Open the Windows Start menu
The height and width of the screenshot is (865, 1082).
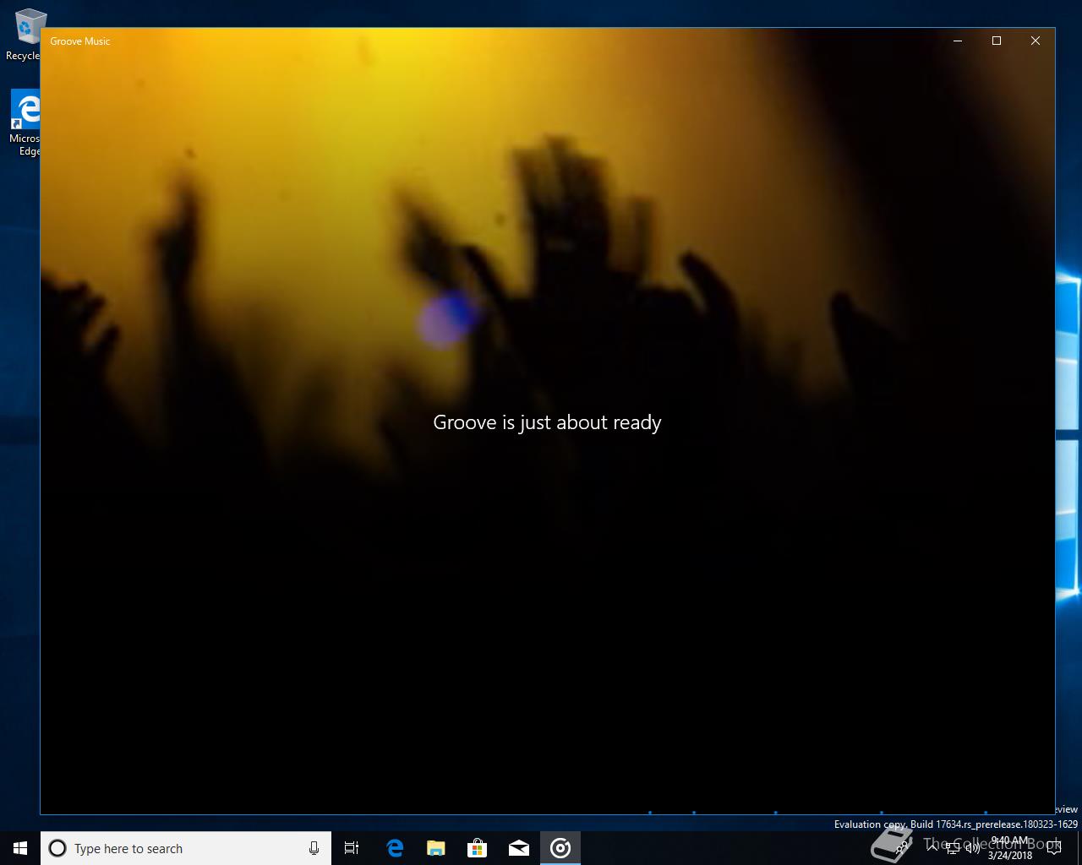tap(20, 848)
